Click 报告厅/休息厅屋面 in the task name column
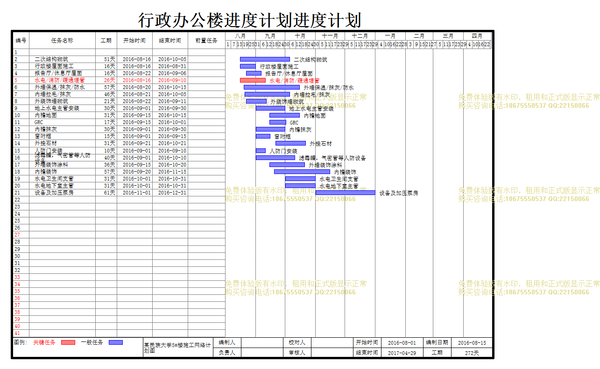The width and height of the screenshot is (600, 369). (x=58, y=73)
